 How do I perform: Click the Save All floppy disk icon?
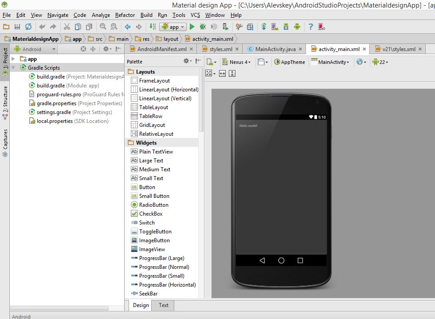click(17, 27)
